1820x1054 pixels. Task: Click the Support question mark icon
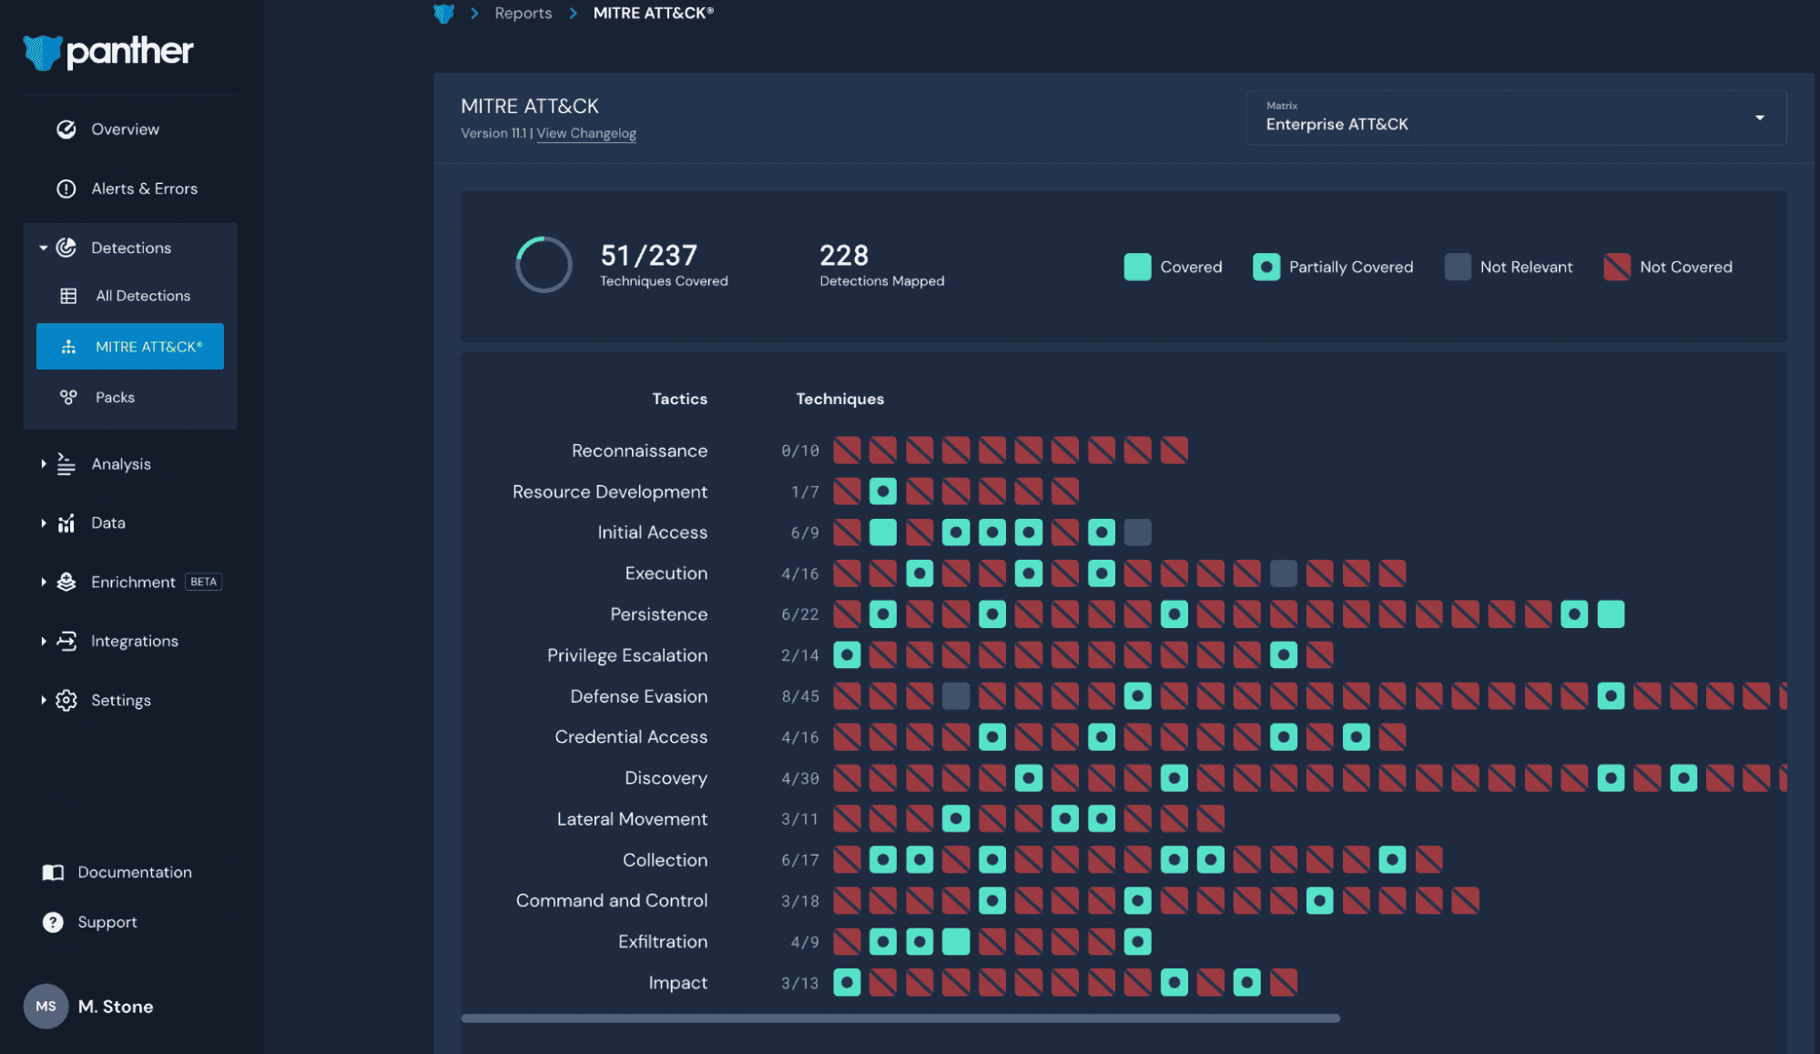coord(53,922)
